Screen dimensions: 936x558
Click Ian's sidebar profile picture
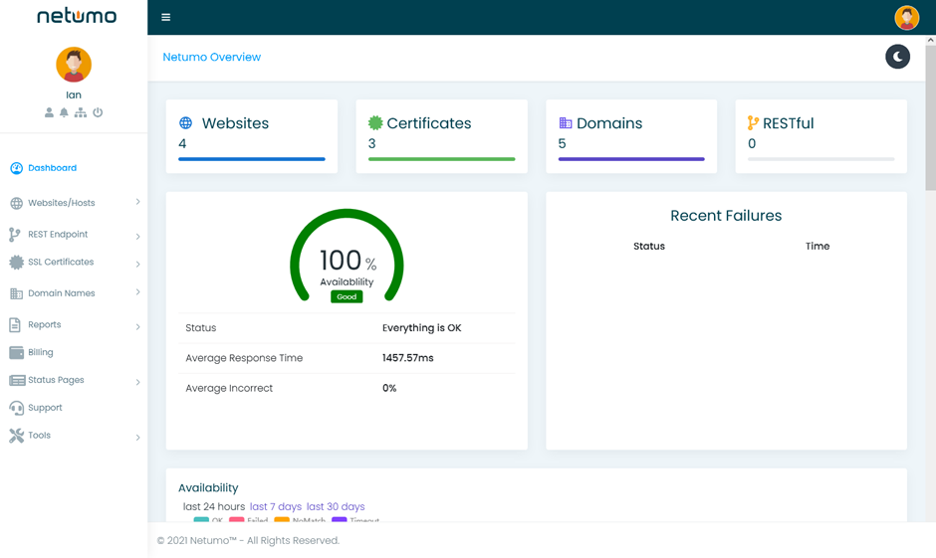coord(74,65)
